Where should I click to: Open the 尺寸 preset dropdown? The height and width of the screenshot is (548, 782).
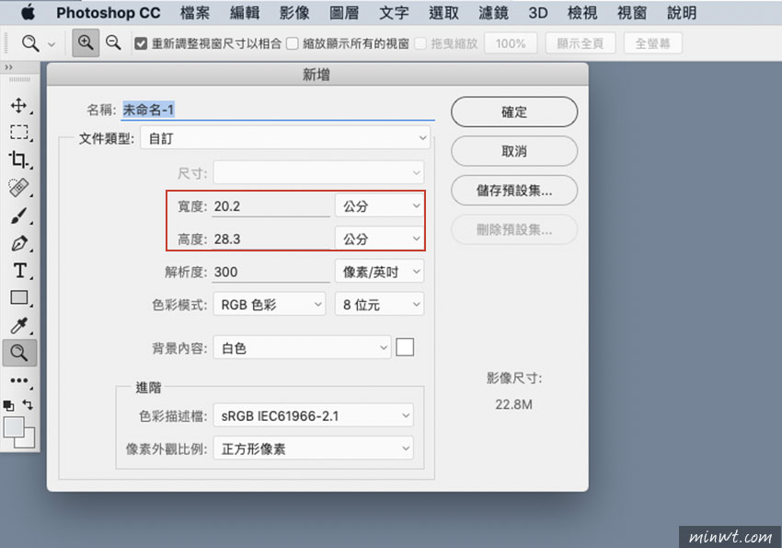318,172
